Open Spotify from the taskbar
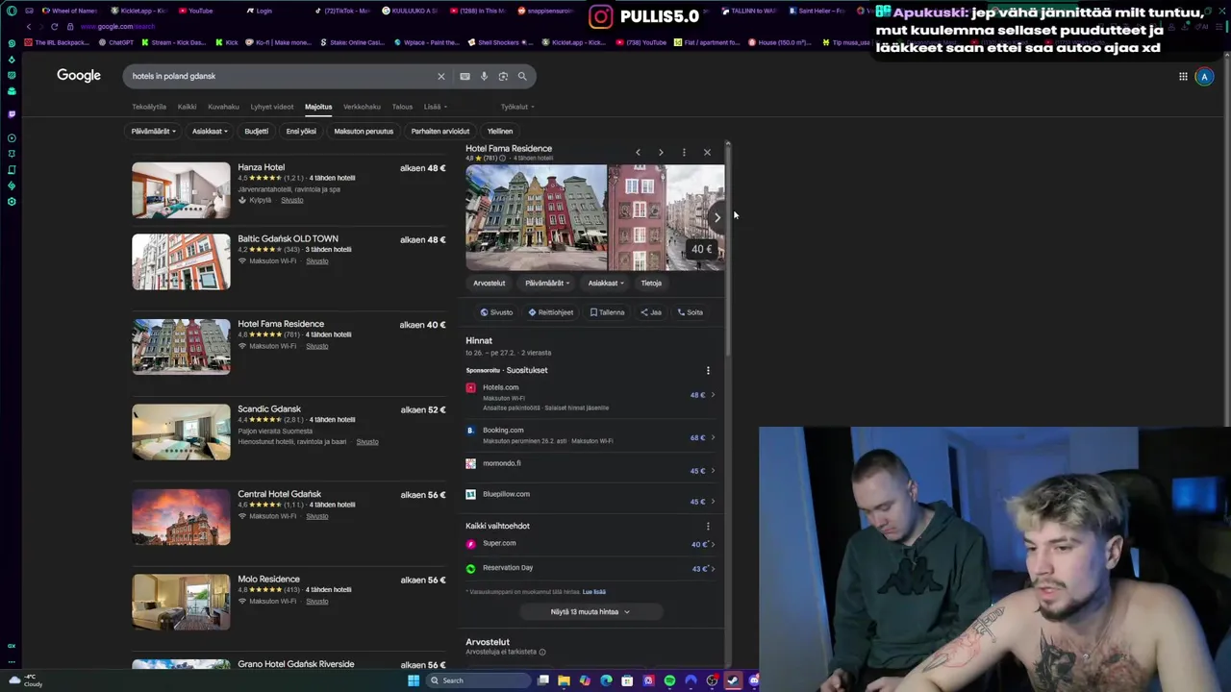Image resolution: width=1231 pixels, height=692 pixels. pyautogui.click(x=669, y=680)
